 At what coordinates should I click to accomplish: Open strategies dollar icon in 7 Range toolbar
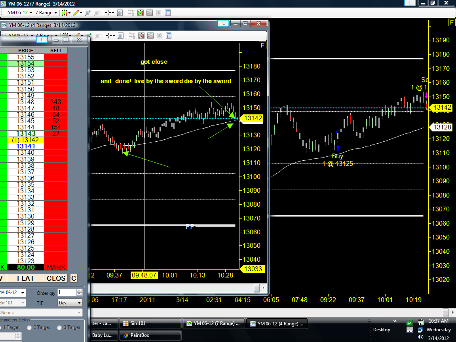pyautogui.click(x=158, y=13)
